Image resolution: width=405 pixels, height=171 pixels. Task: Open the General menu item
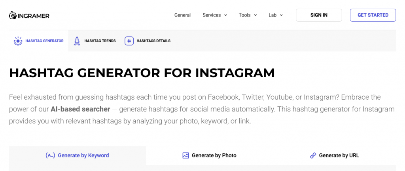182,15
